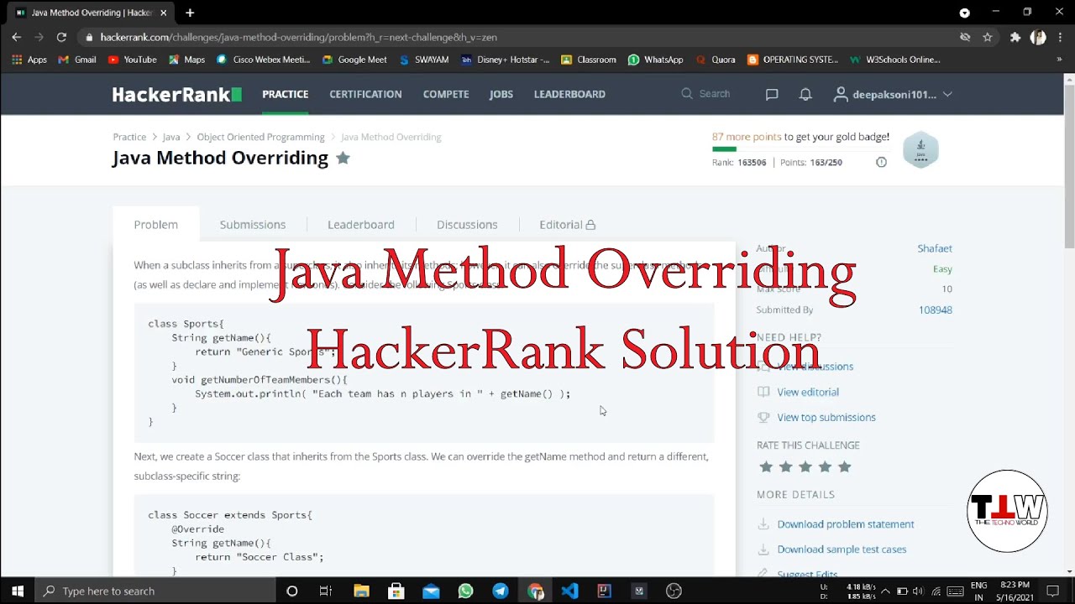The width and height of the screenshot is (1075, 604).
Task: Click the Java breadcrumb link
Action: tap(171, 137)
